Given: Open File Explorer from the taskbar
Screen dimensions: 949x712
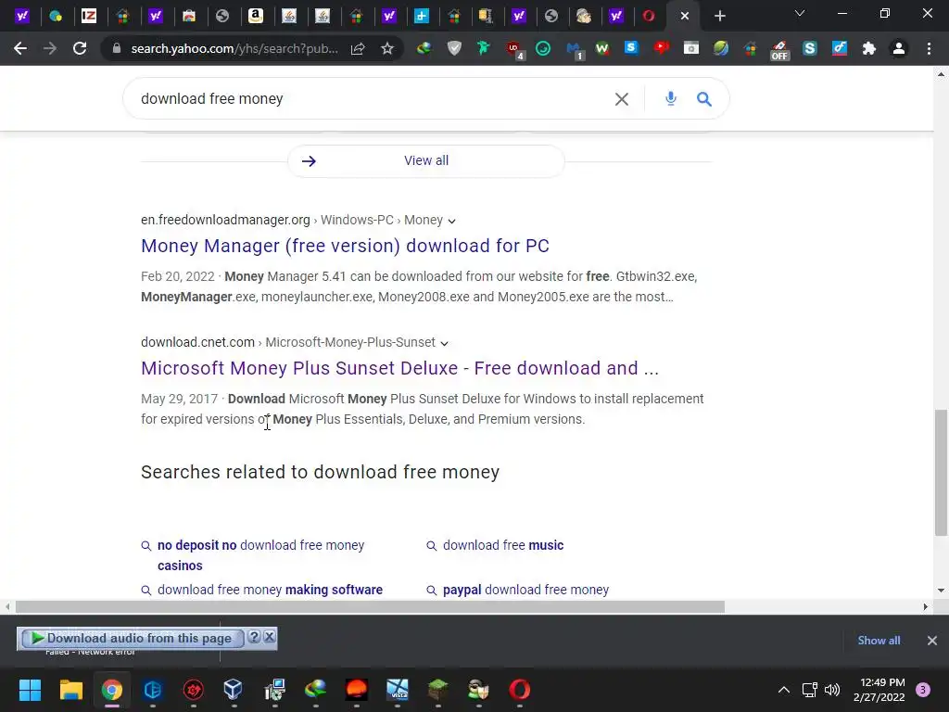Looking at the screenshot, I should pos(70,690).
